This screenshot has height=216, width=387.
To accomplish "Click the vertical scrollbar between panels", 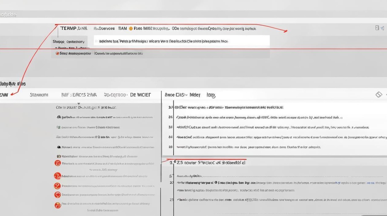I will point(161,173).
